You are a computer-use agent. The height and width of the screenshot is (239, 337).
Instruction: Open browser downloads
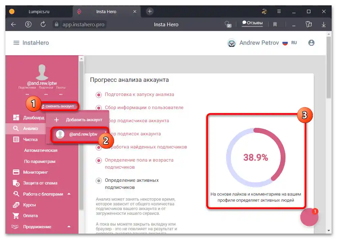[x=324, y=25]
